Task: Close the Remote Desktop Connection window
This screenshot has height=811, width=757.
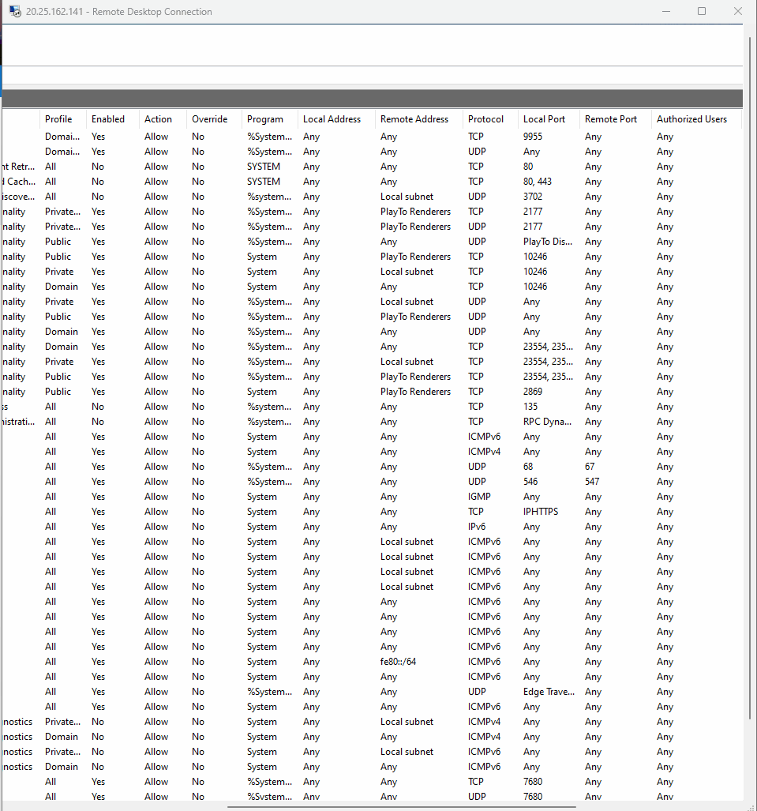Action: click(738, 11)
